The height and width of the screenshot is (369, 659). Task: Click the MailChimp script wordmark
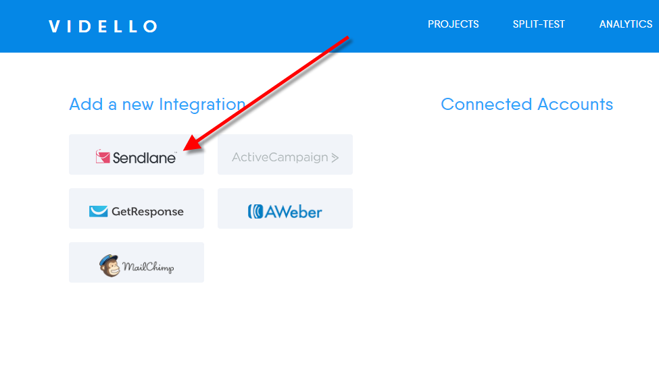[148, 267]
